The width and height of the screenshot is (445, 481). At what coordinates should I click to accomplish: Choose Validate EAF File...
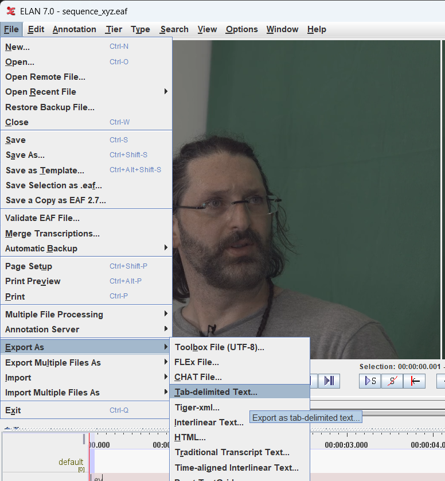86,218
